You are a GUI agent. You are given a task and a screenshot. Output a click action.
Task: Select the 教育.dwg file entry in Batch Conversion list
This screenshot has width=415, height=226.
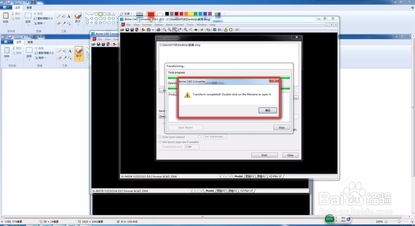tap(180, 45)
